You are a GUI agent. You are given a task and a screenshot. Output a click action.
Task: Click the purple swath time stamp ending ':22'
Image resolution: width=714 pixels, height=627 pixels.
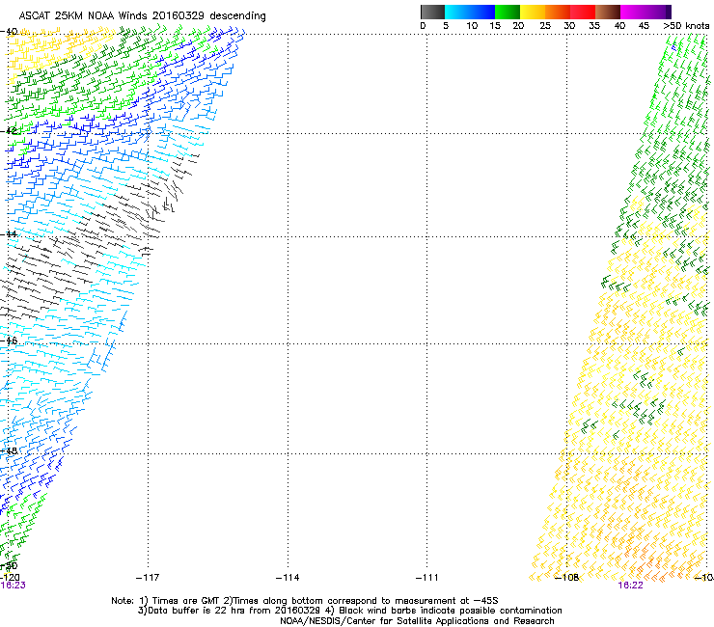coord(631,586)
